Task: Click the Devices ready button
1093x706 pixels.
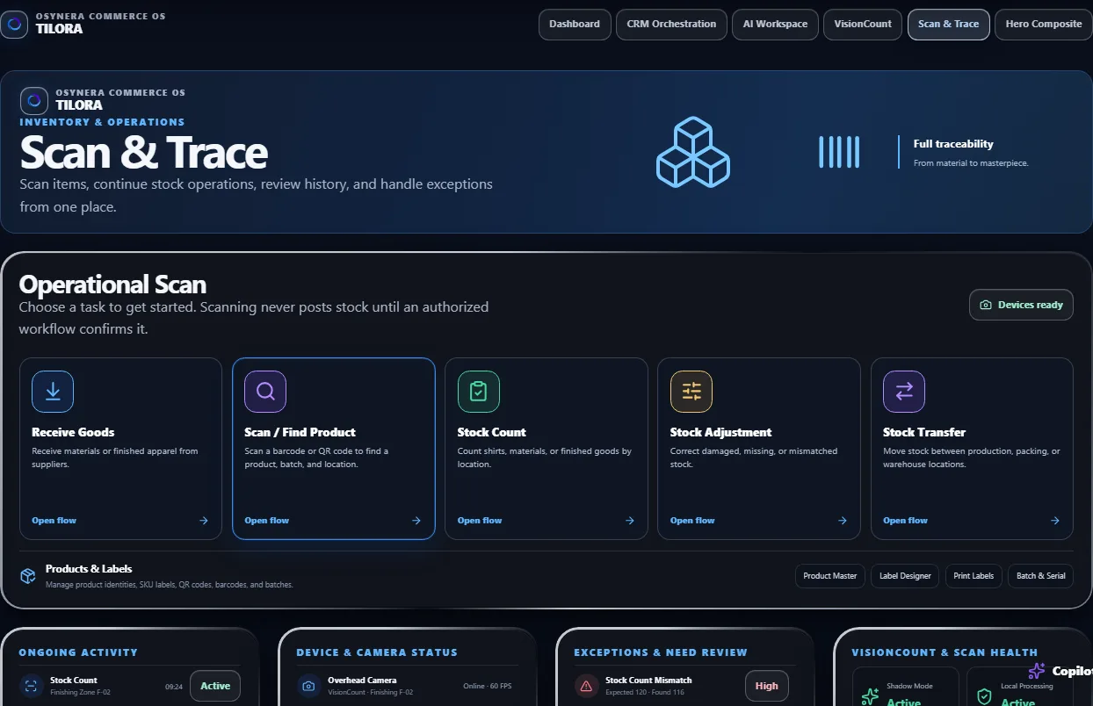Action: (x=1021, y=305)
